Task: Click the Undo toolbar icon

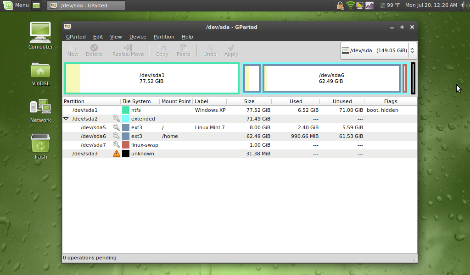Action: 209,49
